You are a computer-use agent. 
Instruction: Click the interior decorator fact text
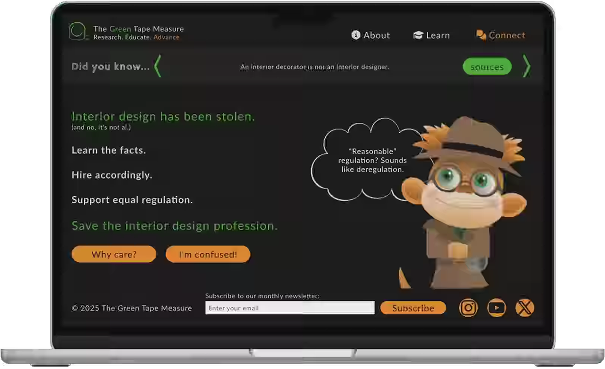(x=315, y=67)
